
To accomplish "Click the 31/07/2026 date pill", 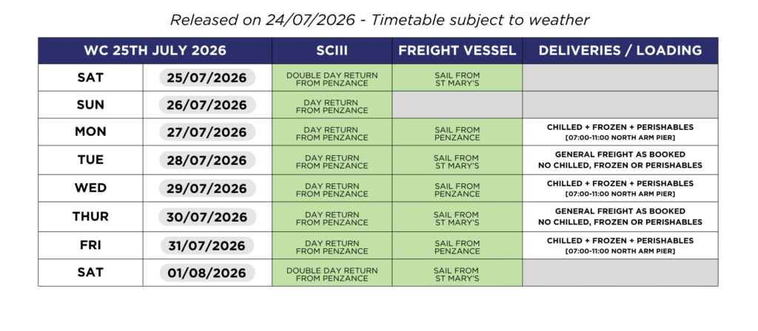I will [x=207, y=245].
